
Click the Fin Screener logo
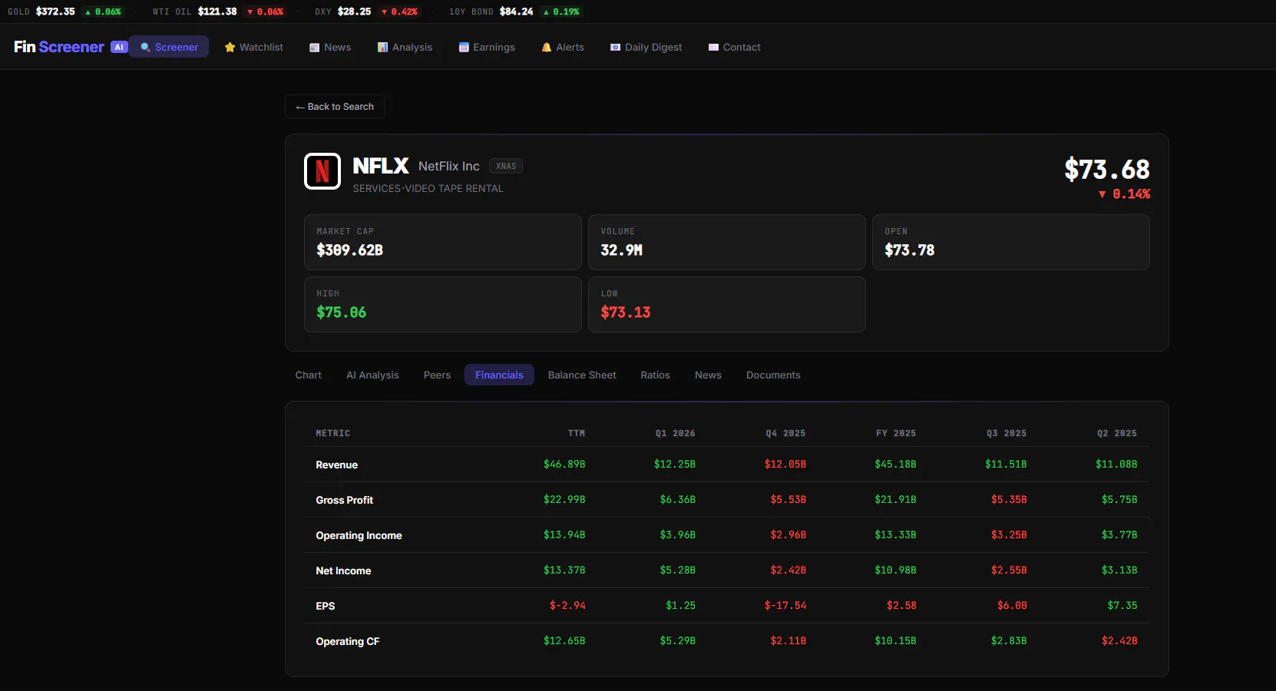click(x=59, y=47)
